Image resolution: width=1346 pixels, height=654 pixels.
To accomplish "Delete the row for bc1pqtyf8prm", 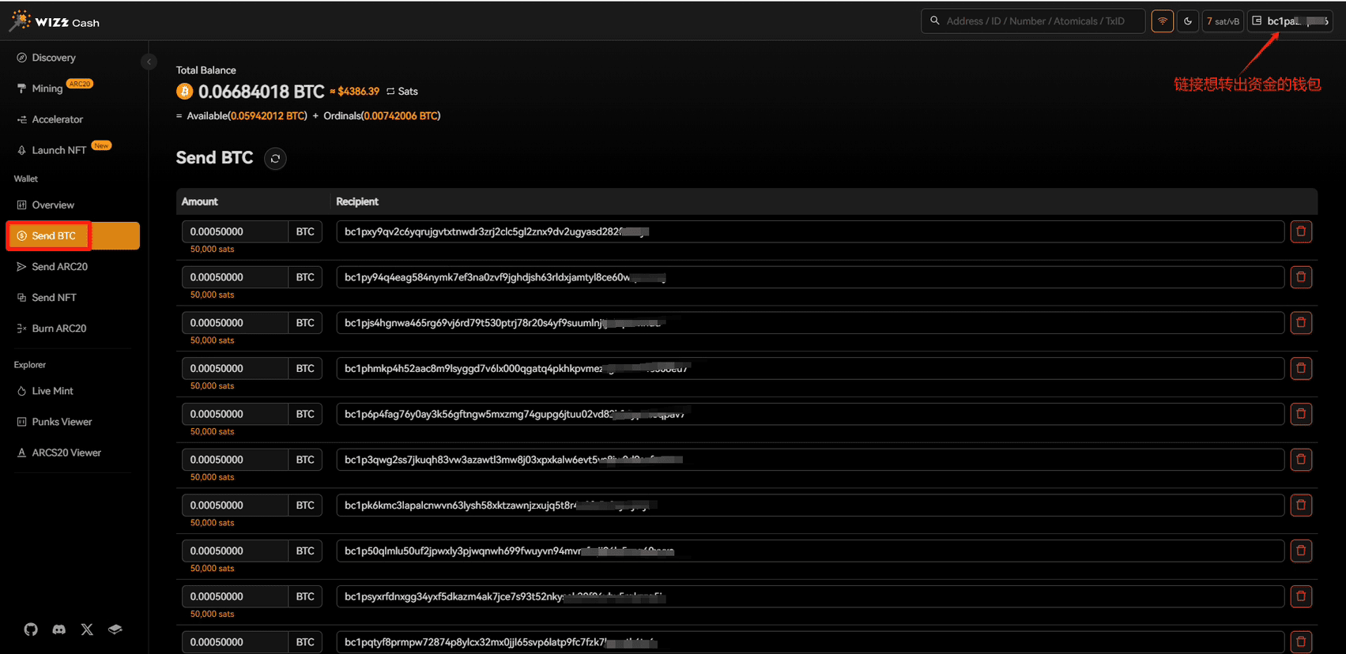I will coord(1301,642).
